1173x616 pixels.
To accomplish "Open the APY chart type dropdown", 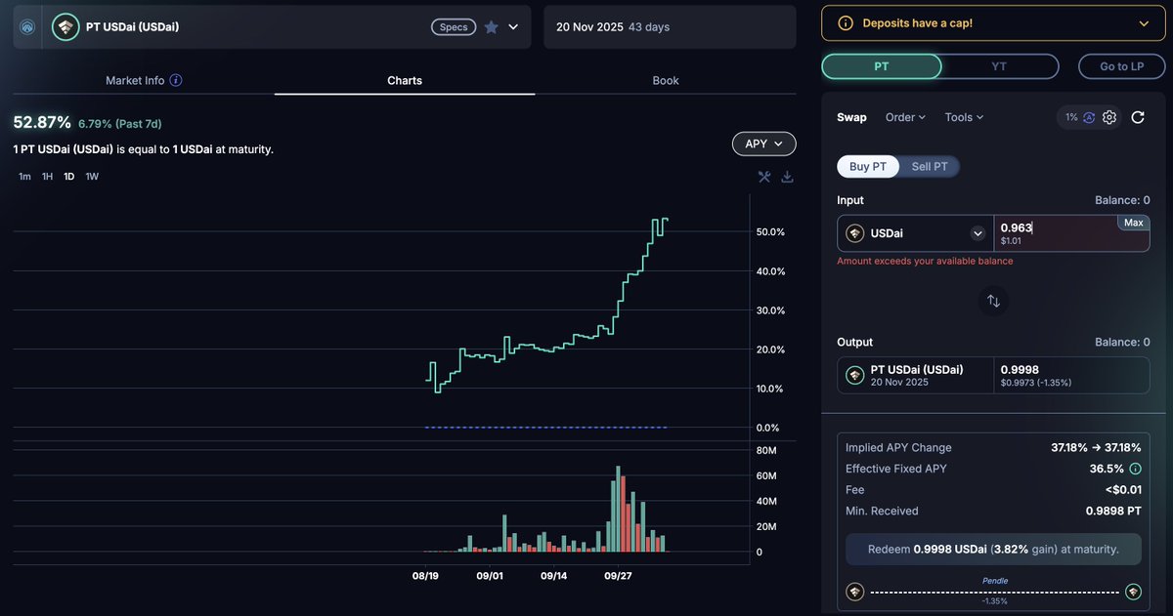I will click(763, 144).
